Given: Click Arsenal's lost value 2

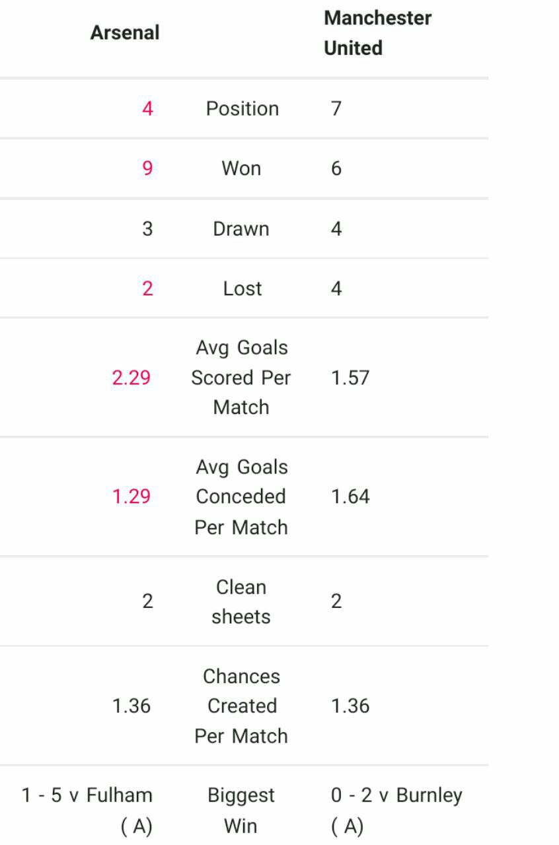Looking at the screenshot, I should [x=147, y=288].
